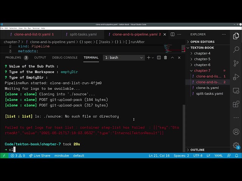Expand the OUTLINE section
Image resolution: width=242 pixels, height=181 pixels.
tap(208, 150)
